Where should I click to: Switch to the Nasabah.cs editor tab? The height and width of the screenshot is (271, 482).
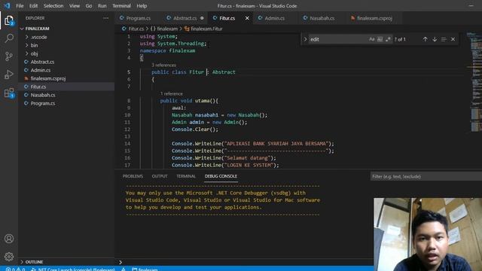322,18
